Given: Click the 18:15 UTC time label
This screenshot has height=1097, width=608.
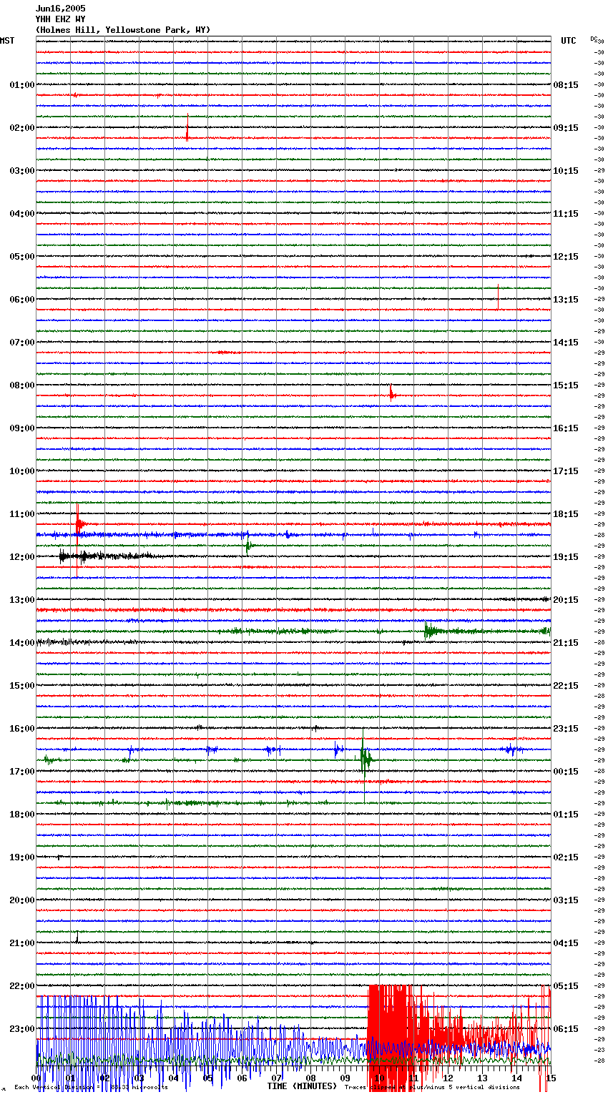Looking at the screenshot, I should coord(566,514).
